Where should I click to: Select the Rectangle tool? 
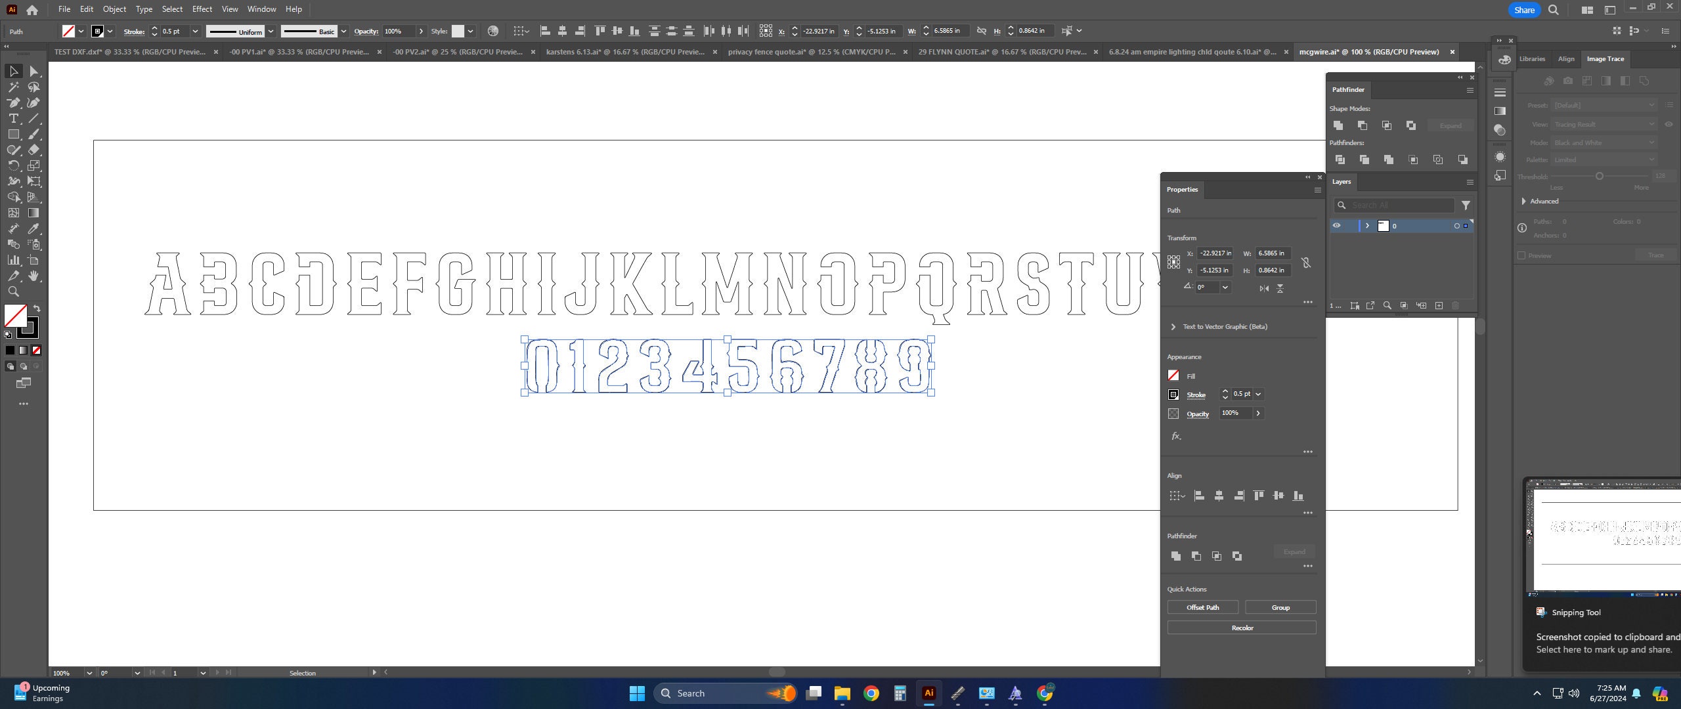click(14, 133)
